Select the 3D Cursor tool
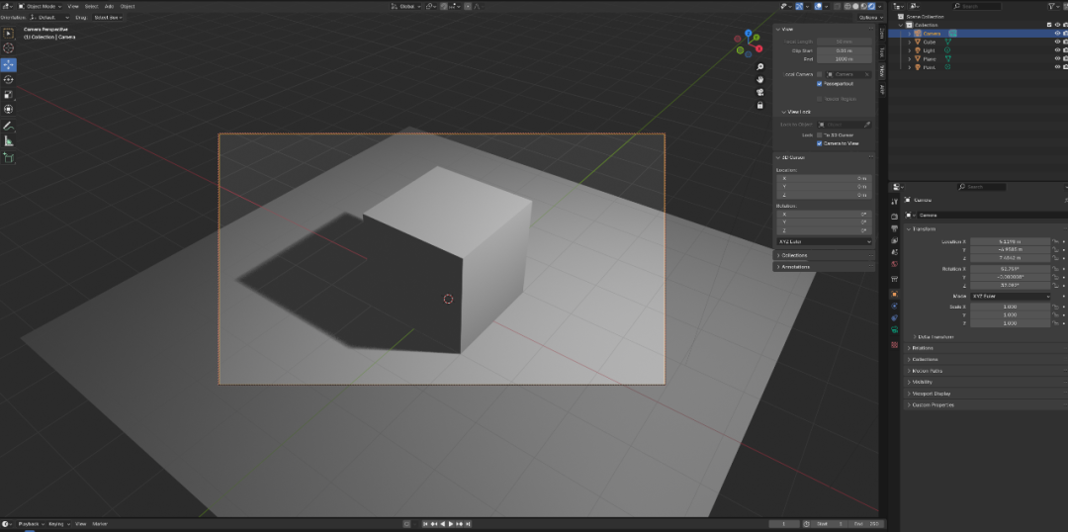The width and height of the screenshot is (1068, 532). click(8, 48)
